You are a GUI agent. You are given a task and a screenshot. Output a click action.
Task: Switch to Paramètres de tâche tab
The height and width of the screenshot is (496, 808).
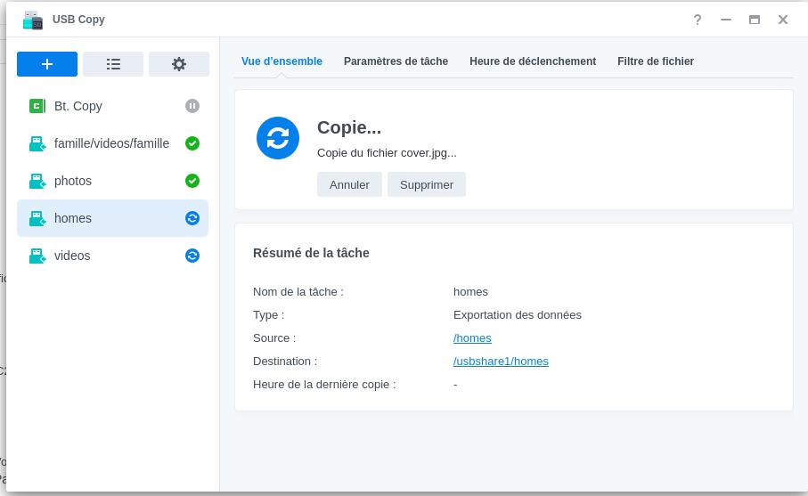click(396, 61)
